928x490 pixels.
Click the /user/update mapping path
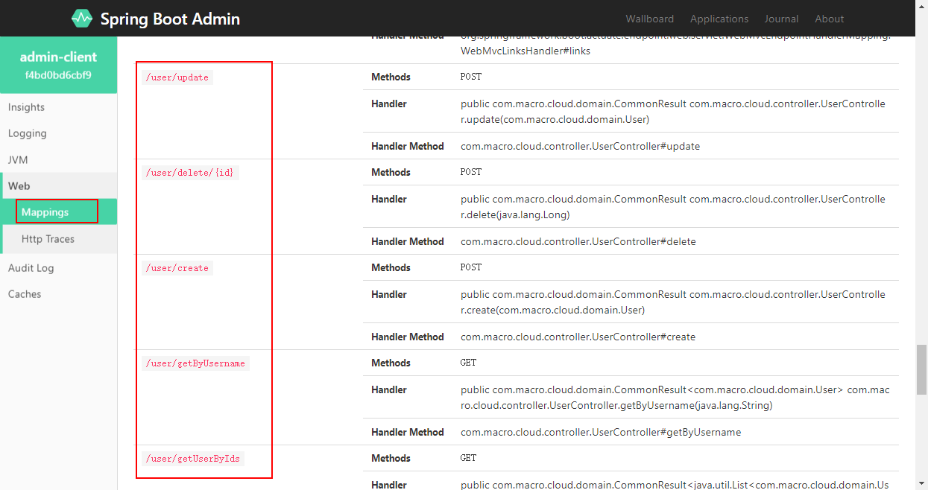[x=177, y=77]
